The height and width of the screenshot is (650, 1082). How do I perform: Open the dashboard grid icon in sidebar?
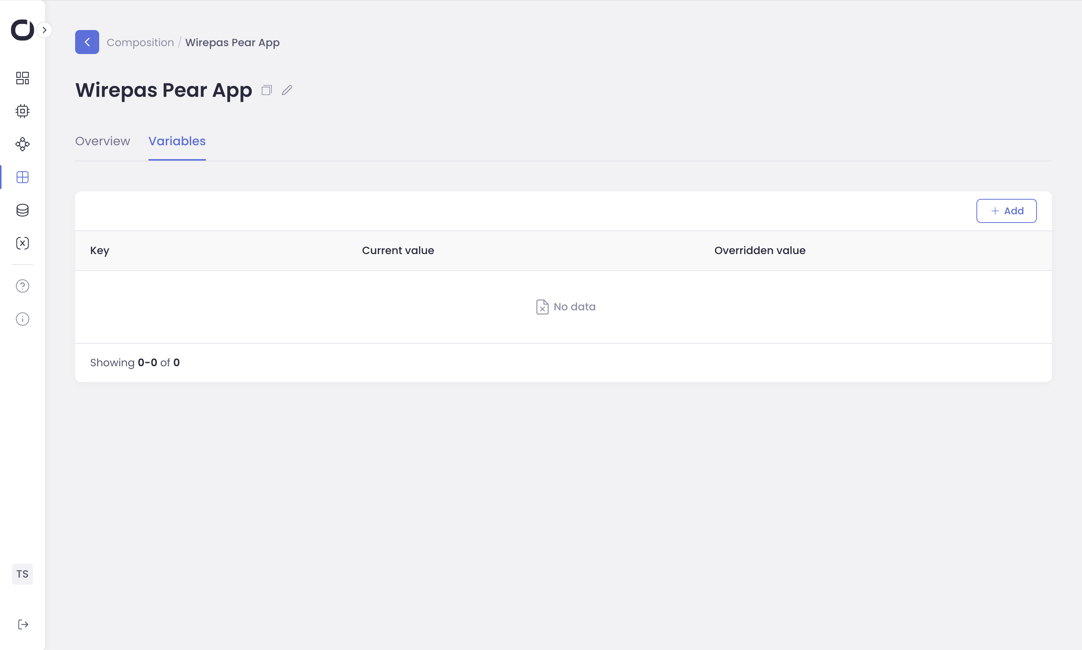[x=23, y=78]
